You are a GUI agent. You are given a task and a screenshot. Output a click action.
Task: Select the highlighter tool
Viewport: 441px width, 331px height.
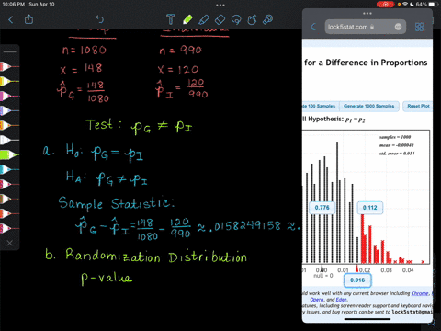point(204,20)
